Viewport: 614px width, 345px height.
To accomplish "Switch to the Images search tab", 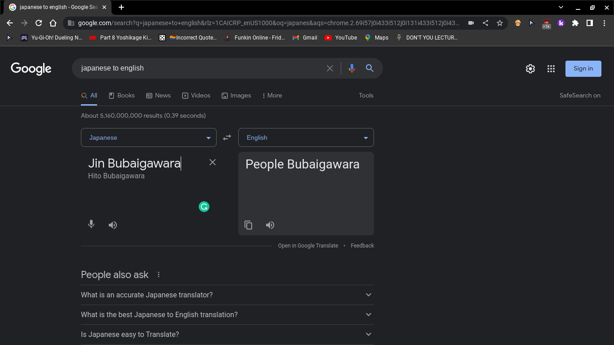I will [236, 95].
